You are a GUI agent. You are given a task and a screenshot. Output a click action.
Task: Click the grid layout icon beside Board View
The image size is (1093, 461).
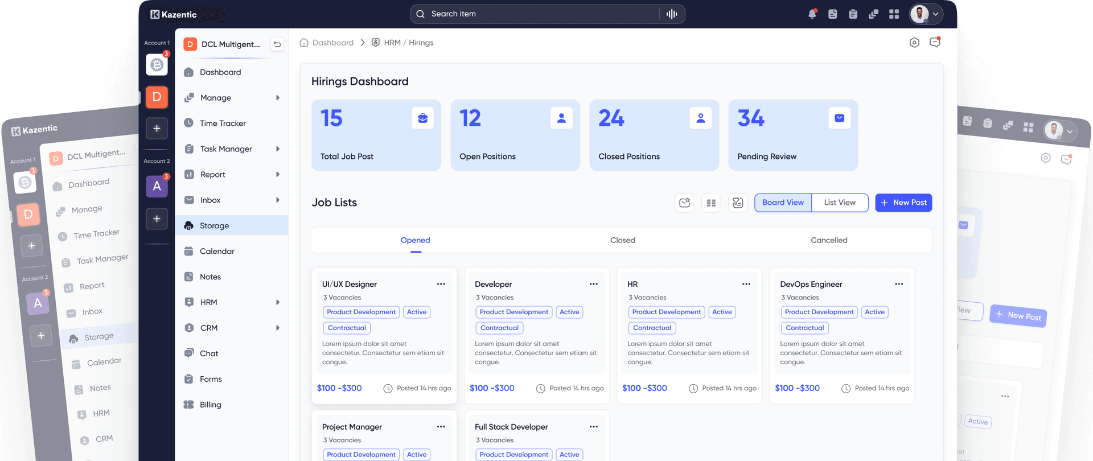coord(711,203)
